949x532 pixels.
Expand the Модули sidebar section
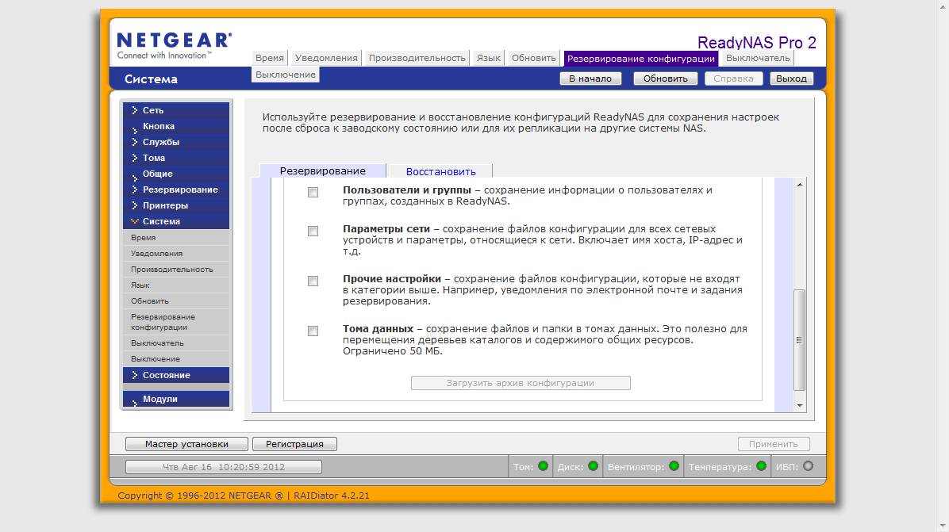(176, 399)
